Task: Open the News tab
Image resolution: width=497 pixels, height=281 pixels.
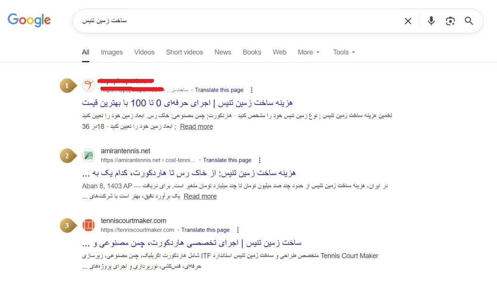Action: tap(223, 52)
